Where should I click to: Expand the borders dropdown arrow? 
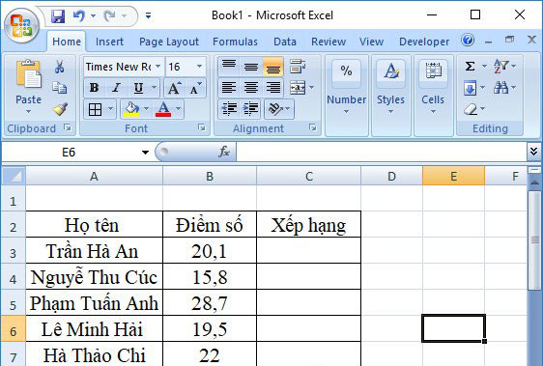pos(110,109)
